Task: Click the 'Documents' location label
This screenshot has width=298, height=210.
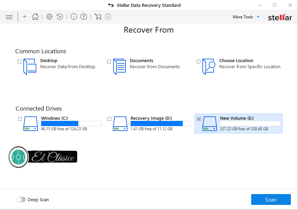Action: pyautogui.click(x=141, y=60)
